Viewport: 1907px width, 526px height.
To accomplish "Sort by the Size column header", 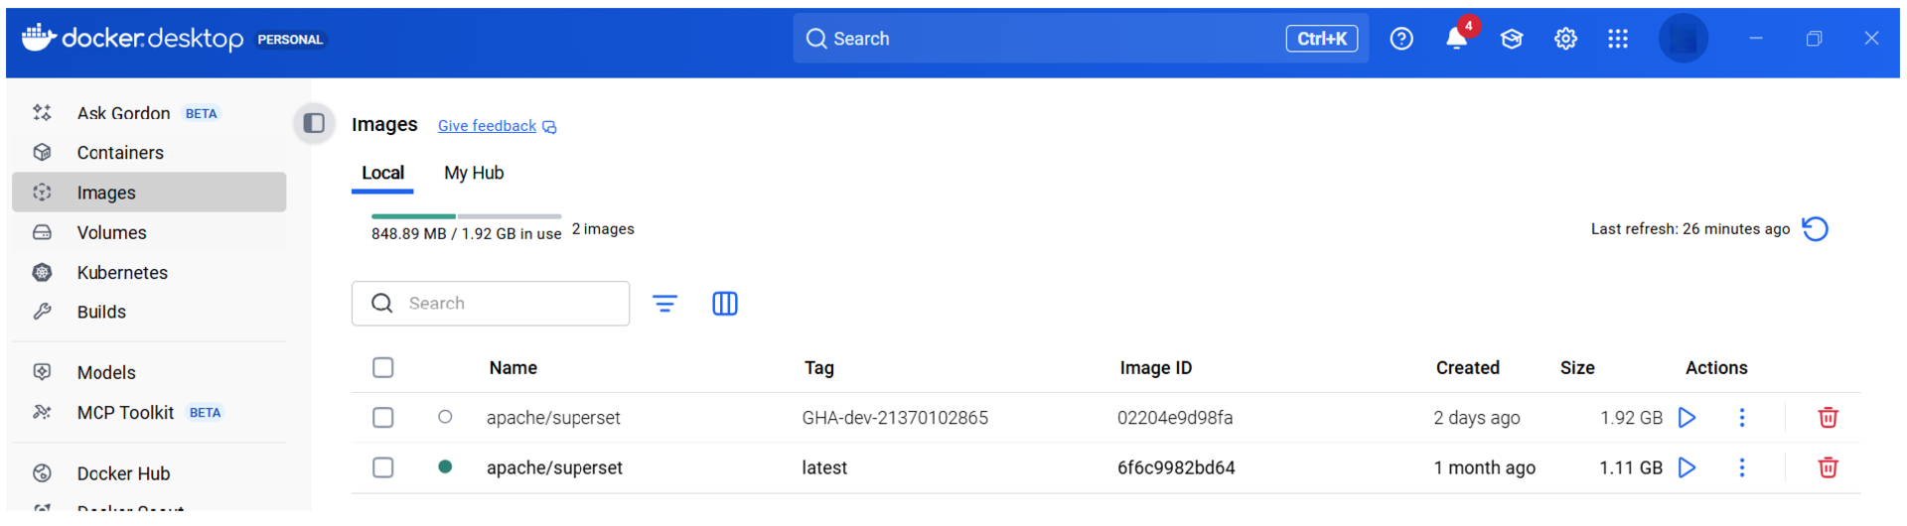I will 1576,368.
